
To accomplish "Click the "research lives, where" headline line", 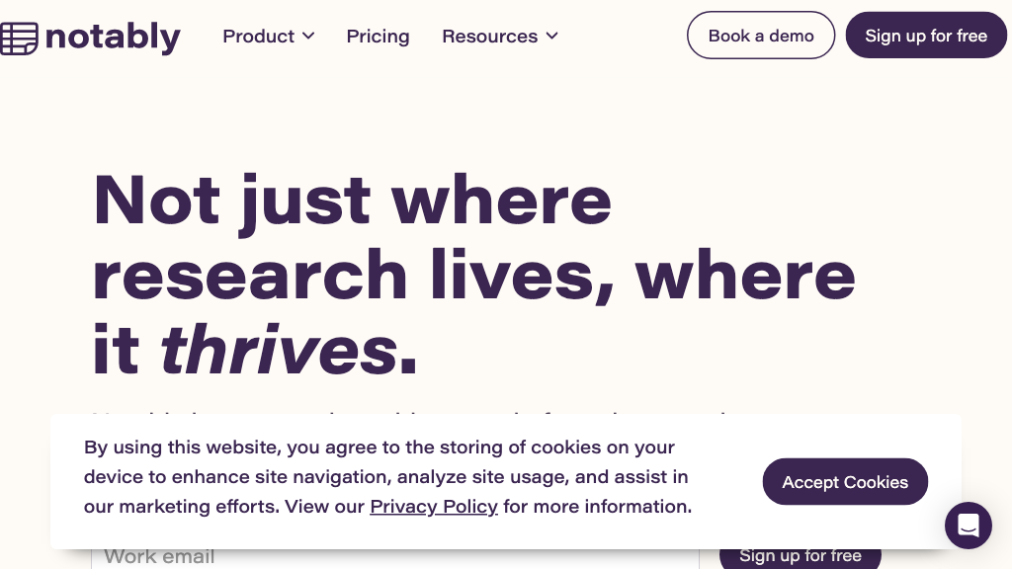I will (473, 274).
